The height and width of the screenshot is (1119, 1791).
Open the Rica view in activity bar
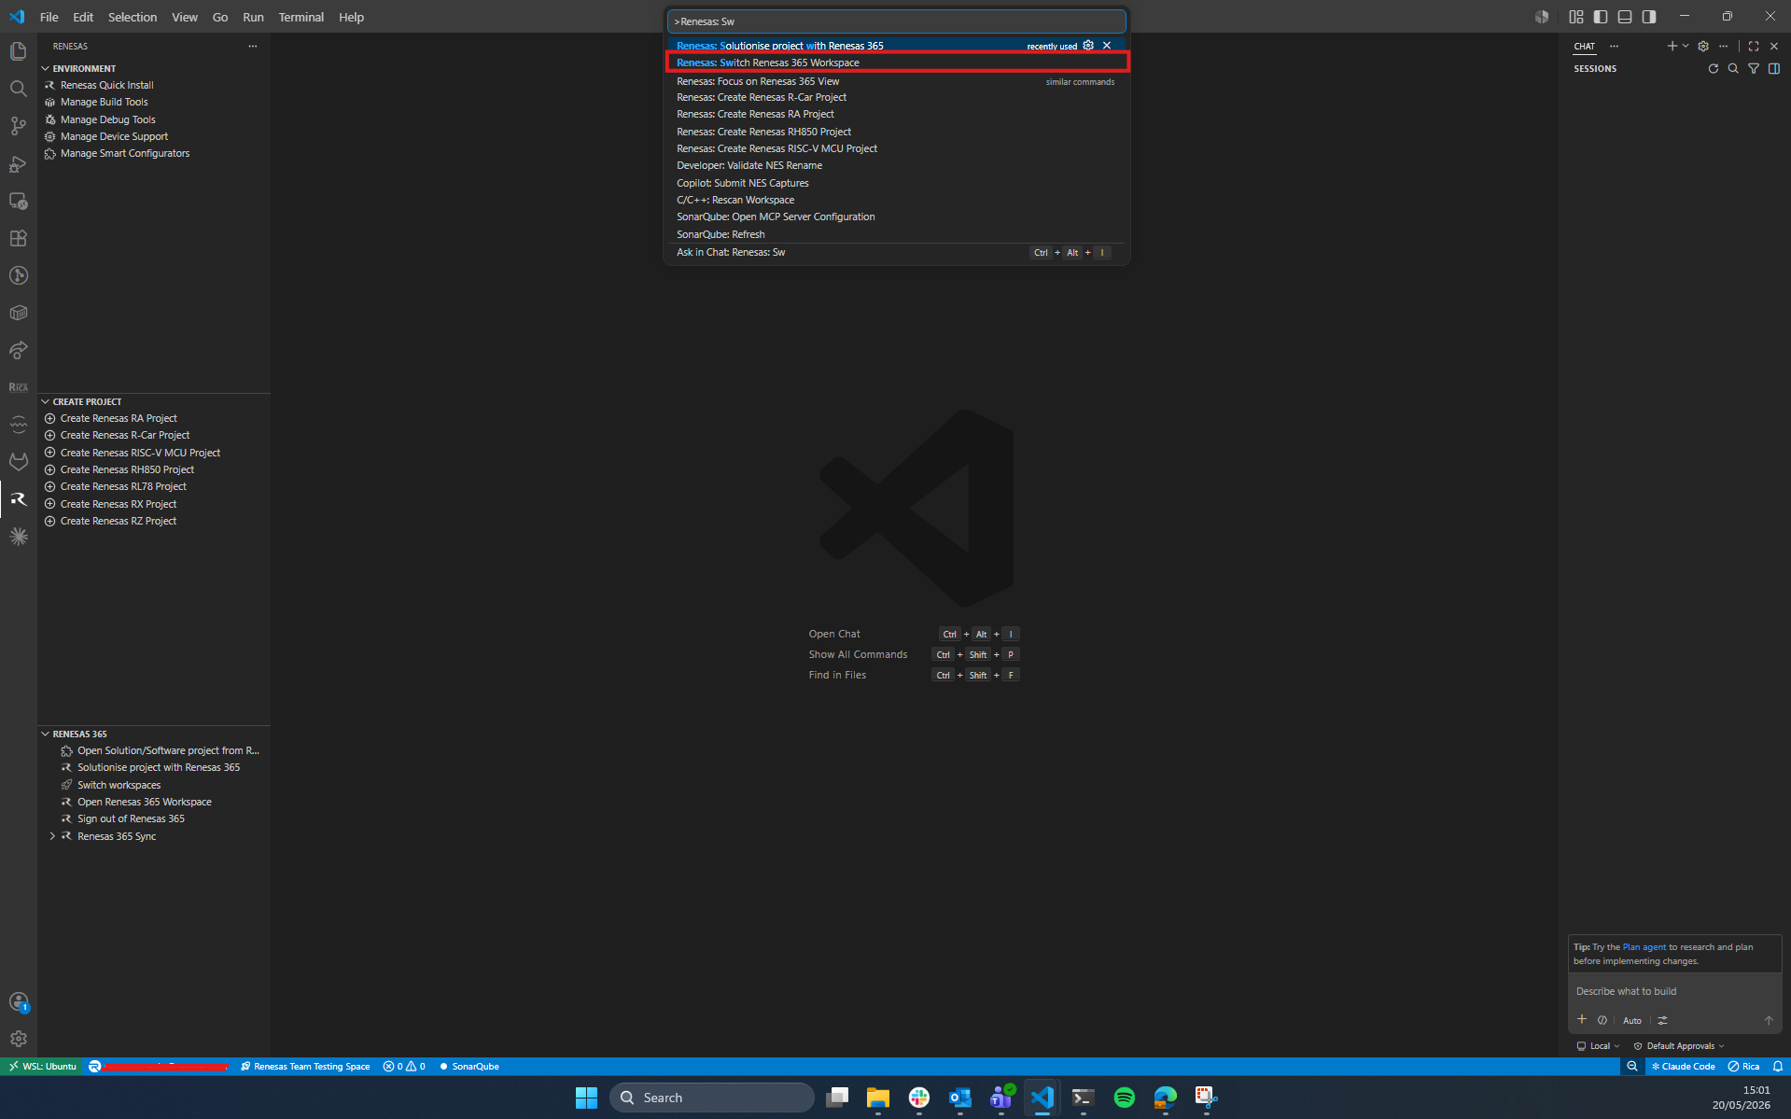(x=18, y=387)
